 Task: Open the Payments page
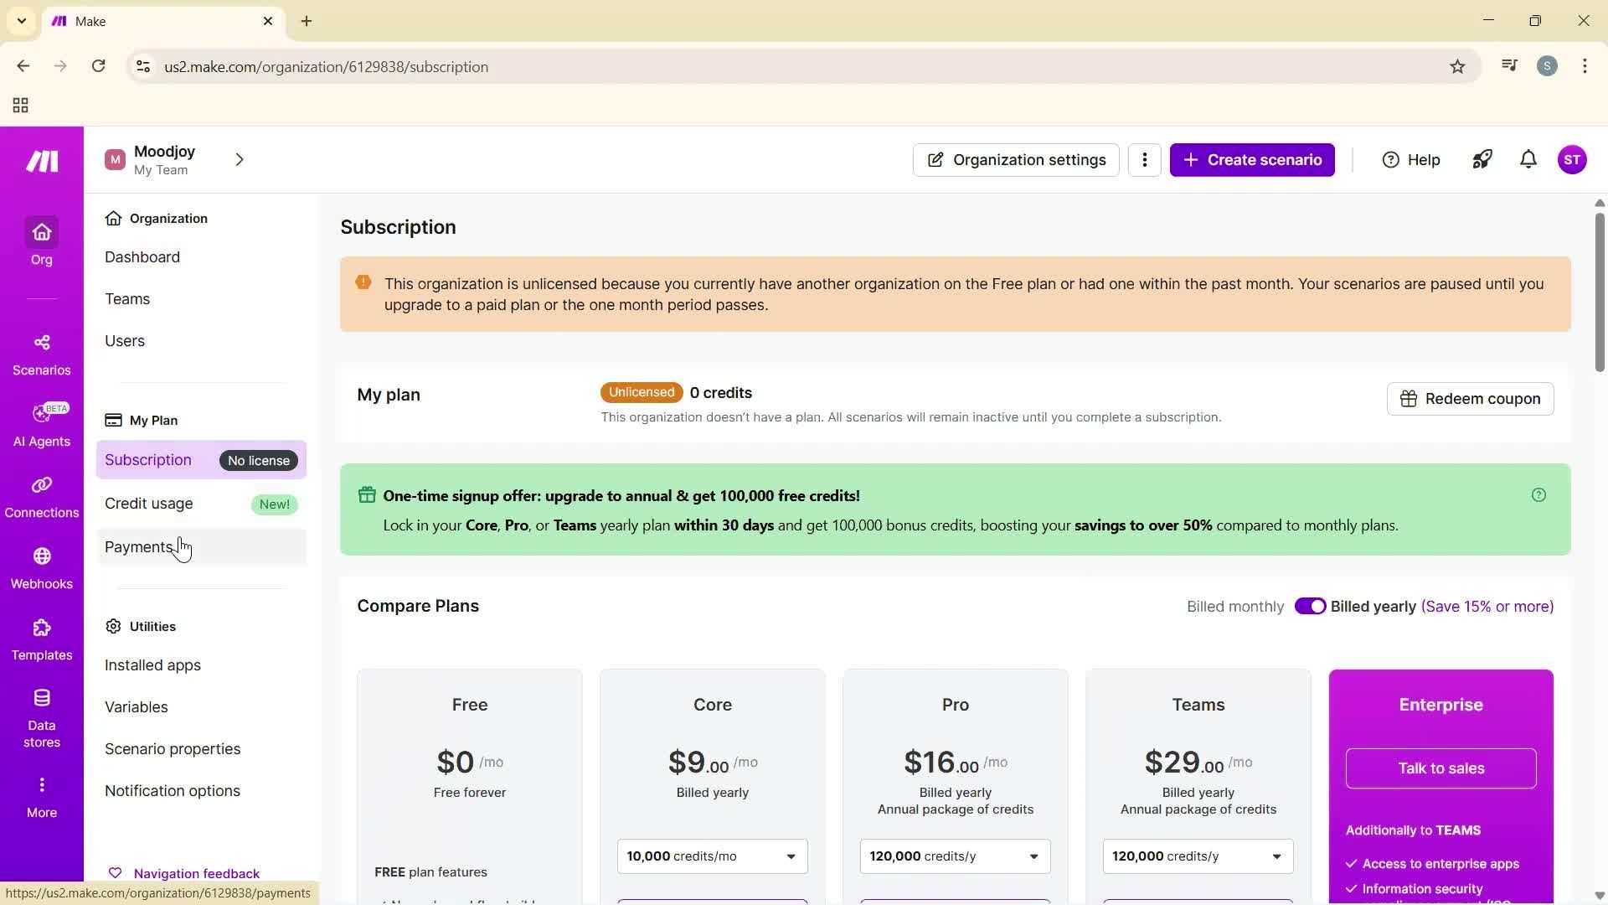139,546
